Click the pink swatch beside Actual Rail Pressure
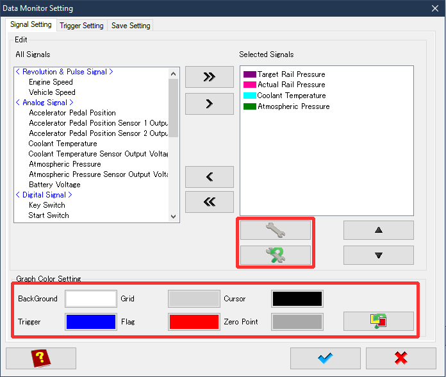This screenshot has height=377, width=446. (250, 85)
